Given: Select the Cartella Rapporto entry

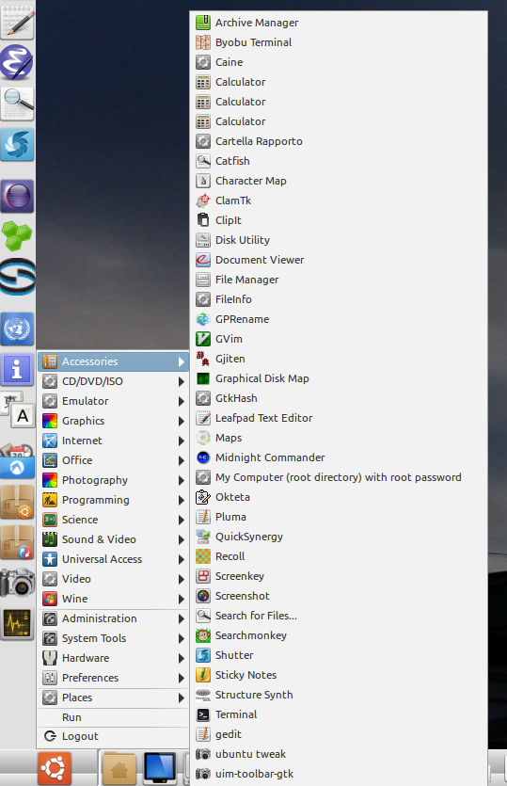Looking at the screenshot, I should (339, 141).
